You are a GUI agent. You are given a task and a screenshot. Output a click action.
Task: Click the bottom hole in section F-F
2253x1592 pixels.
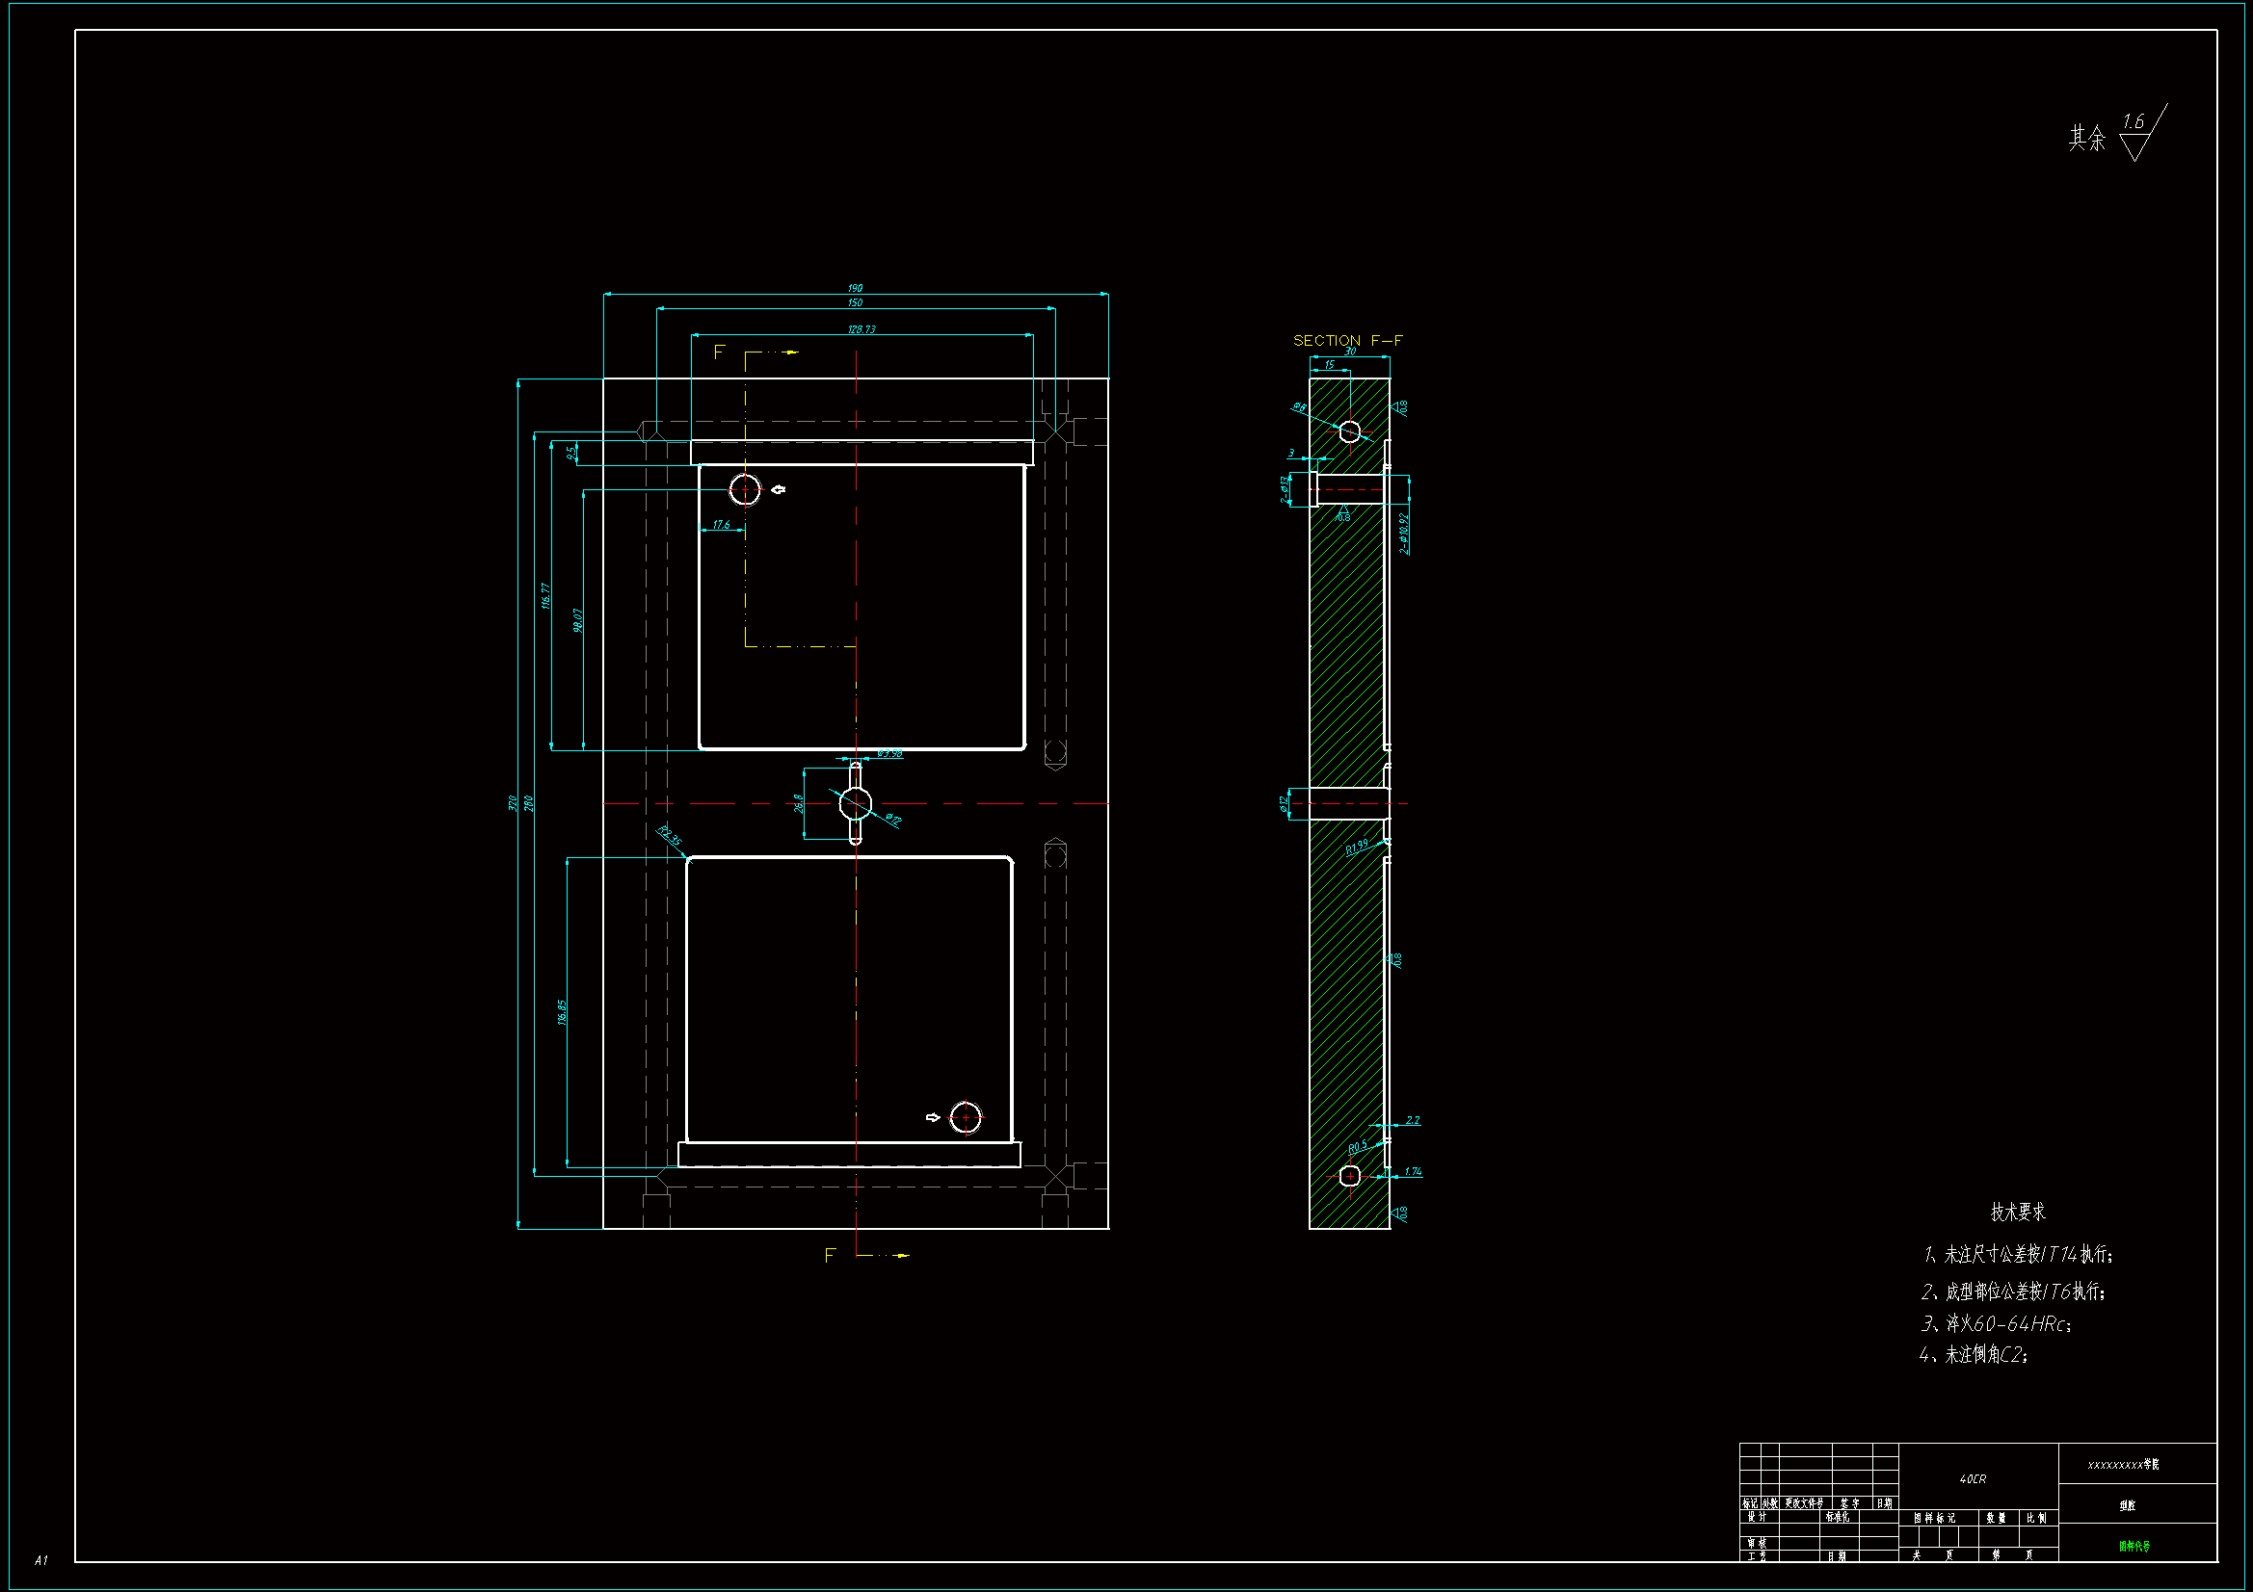coord(1350,1175)
